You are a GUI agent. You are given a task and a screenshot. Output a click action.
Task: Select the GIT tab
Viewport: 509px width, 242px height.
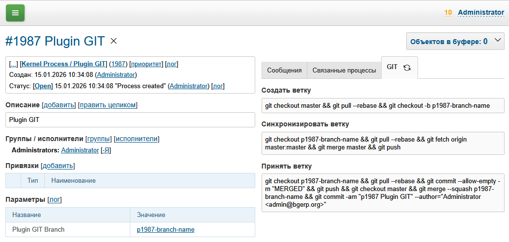(392, 67)
